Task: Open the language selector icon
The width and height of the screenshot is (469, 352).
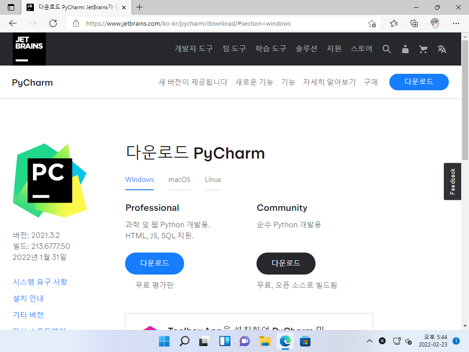Action: [x=442, y=49]
